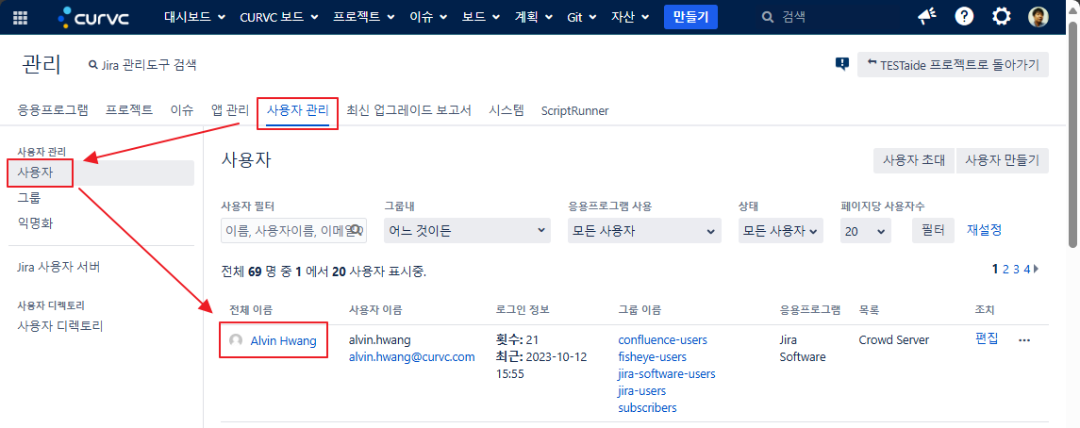Viewport: 1080px width, 428px height.
Task: Click alvin.hwang@curvc.com email link
Action: click(x=412, y=356)
